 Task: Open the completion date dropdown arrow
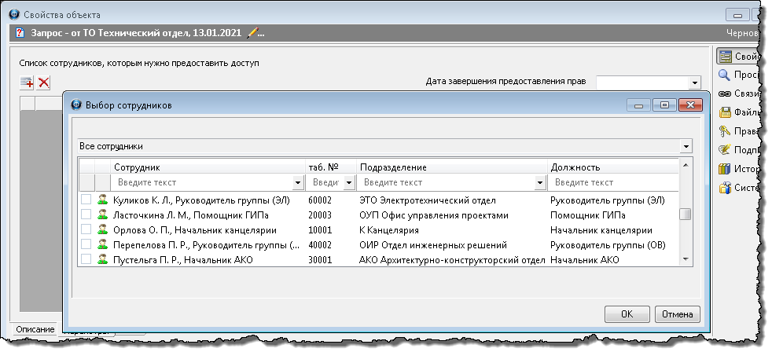point(694,82)
